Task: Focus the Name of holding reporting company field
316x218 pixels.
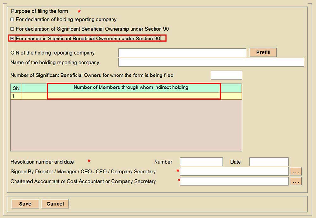Action: click(x=211, y=62)
